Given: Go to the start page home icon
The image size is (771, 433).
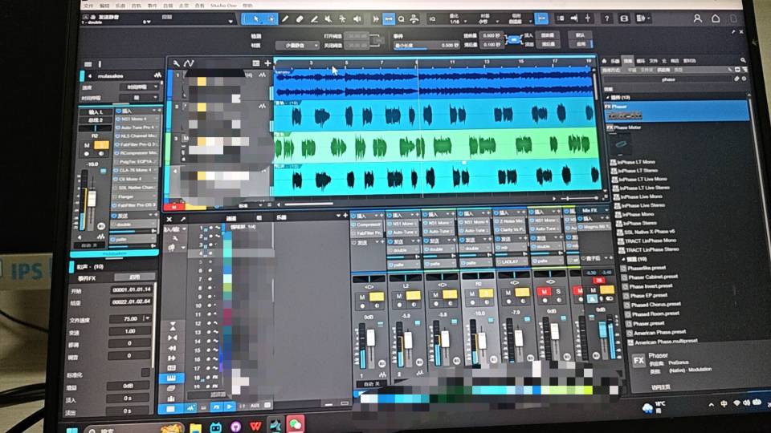Looking at the screenshot, I should click(716, 18).
